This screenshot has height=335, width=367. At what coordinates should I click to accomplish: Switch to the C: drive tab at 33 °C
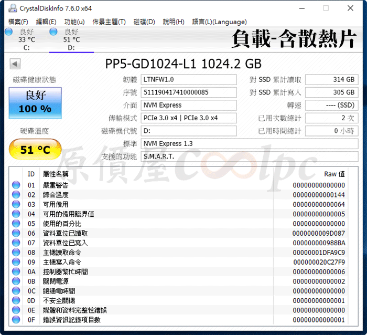click(x=26, y=39)
